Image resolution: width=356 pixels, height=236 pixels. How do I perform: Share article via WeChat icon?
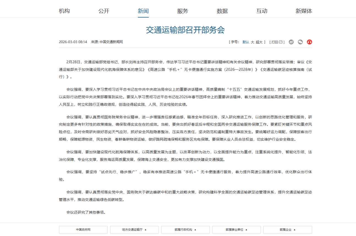(x=300, y=42)
